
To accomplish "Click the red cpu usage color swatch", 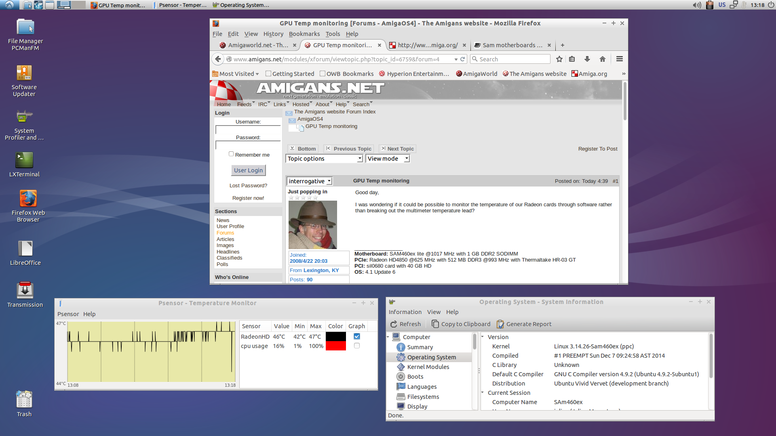I will pos(335,346).
